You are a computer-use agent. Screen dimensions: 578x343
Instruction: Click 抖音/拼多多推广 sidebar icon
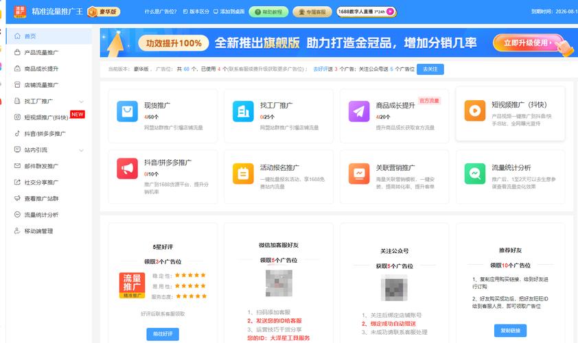17,133
